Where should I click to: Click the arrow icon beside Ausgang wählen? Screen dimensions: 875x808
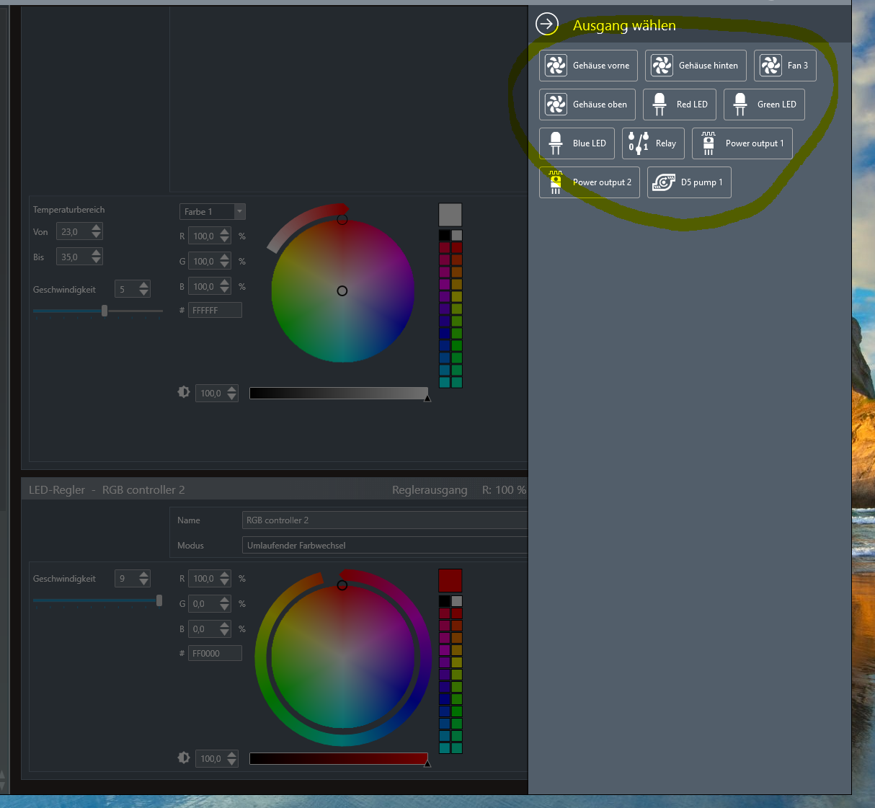(547, 25)
